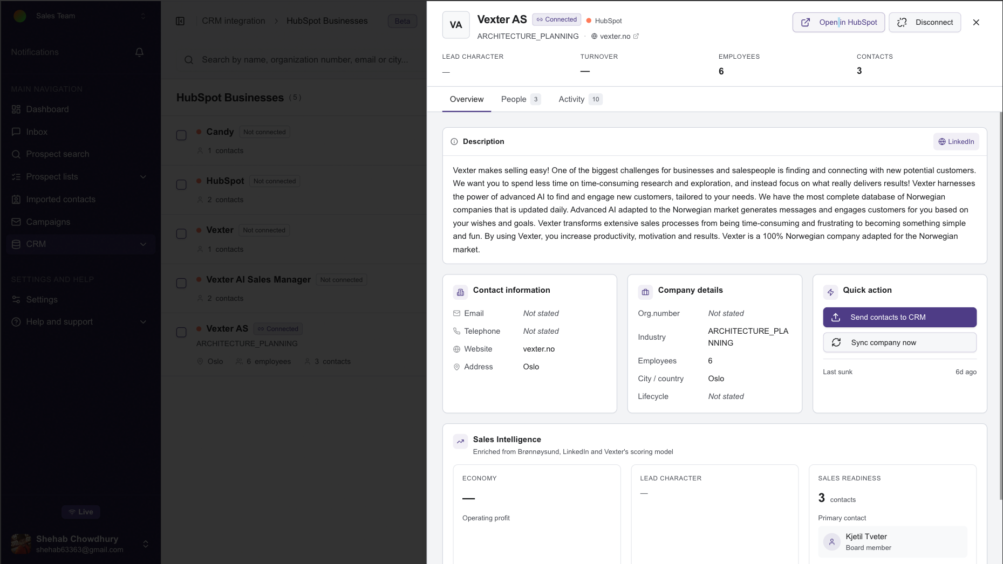This screenshot has height=564, width=1003.
Task: Select the Vexter business checkbox
Action: click(181, 233)
